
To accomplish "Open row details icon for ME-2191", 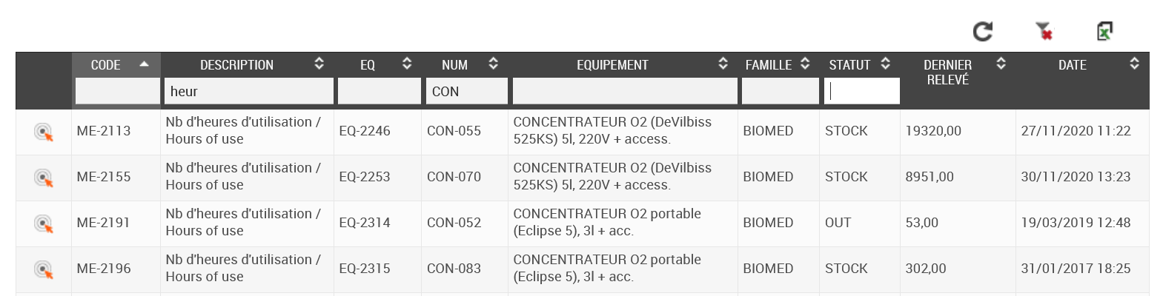I will point(44,224).
